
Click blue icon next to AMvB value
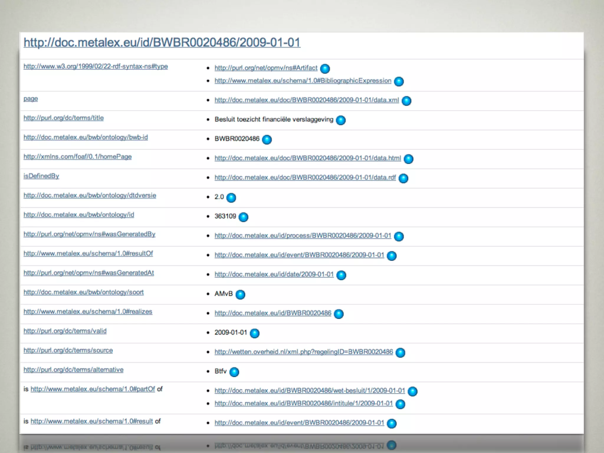[x=240, y=294]
